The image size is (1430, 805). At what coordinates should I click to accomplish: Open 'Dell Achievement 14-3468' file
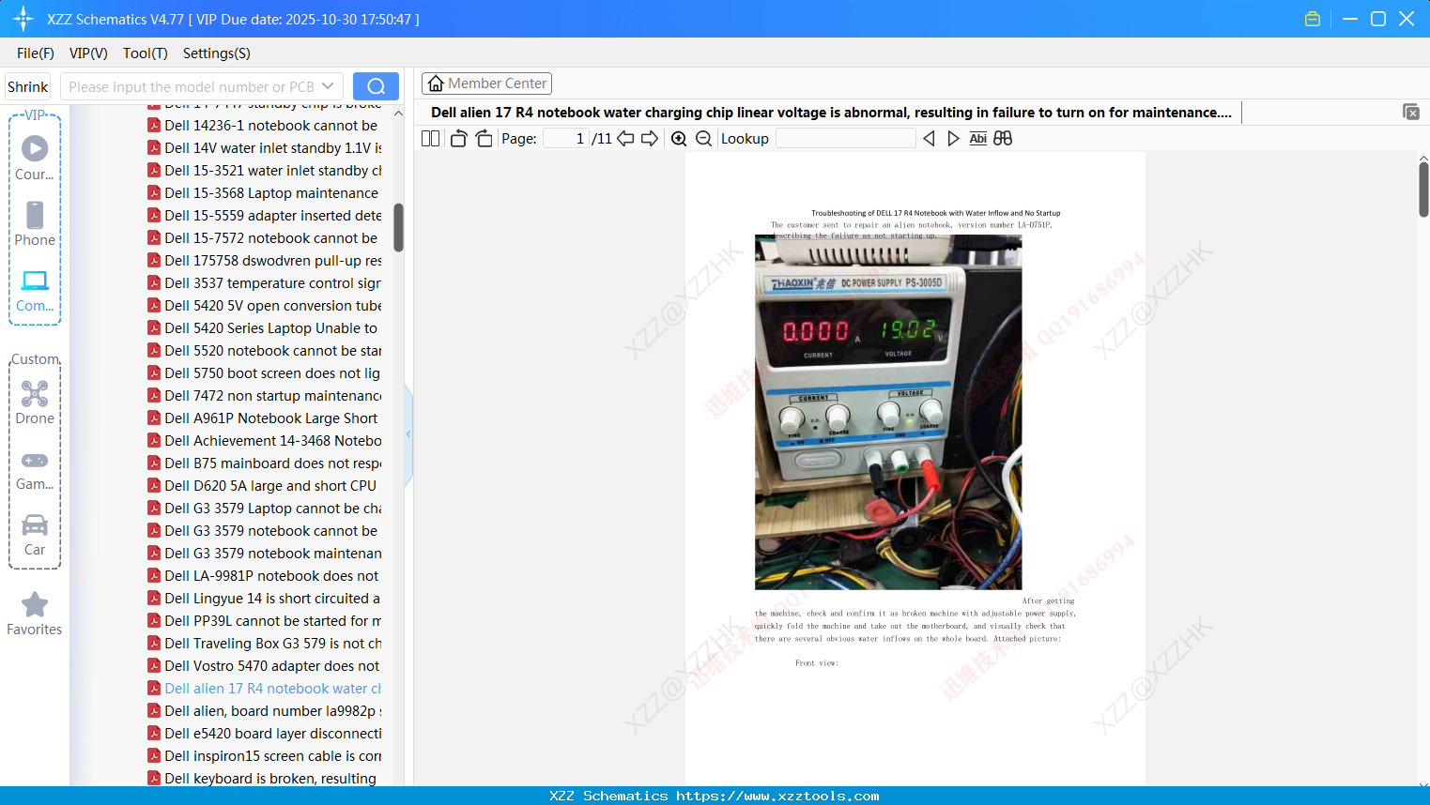tap(264, 441)
